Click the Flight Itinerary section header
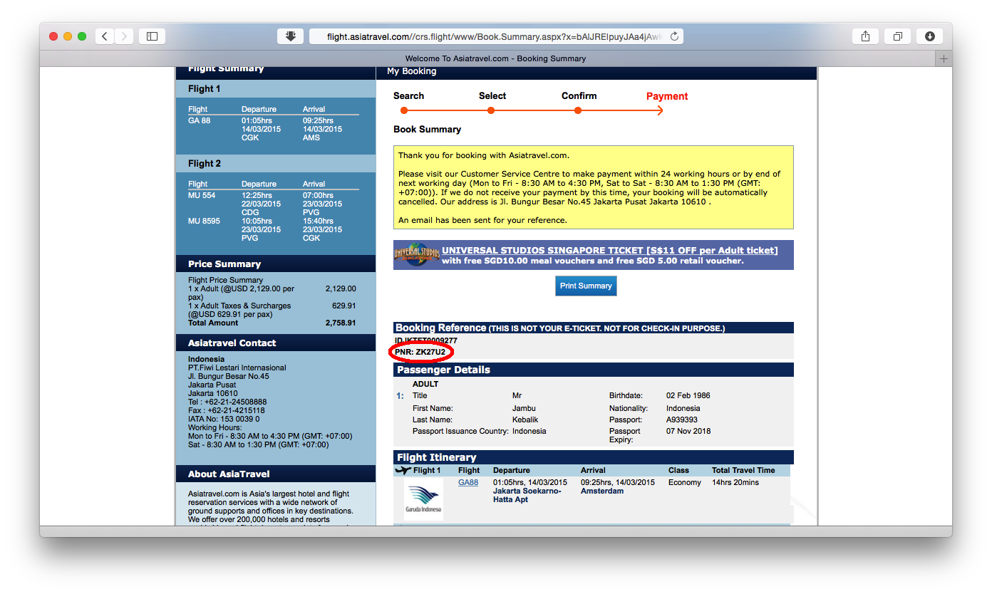 [594, 457]
